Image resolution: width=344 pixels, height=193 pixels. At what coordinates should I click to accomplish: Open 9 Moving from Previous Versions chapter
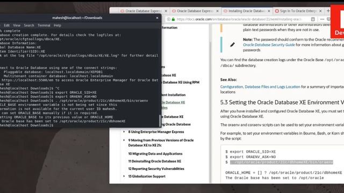click(161, 143)
